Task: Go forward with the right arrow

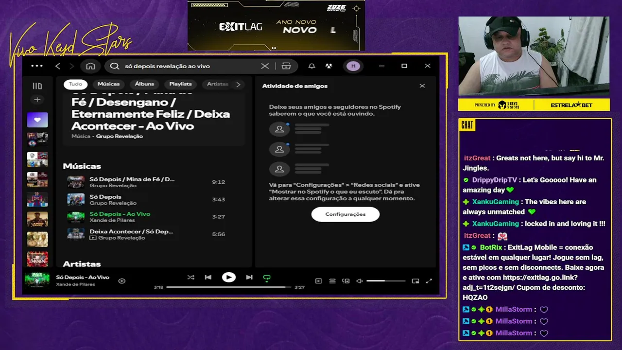Action: (x=72, y=66)
